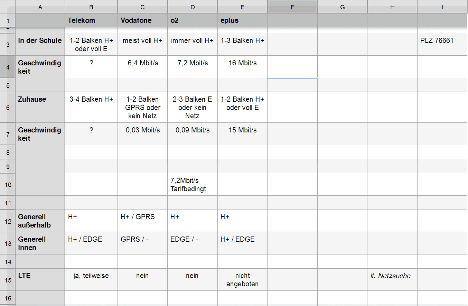Select row 3 header
Viewport: 468px width, 306px height.
(8, 45)
